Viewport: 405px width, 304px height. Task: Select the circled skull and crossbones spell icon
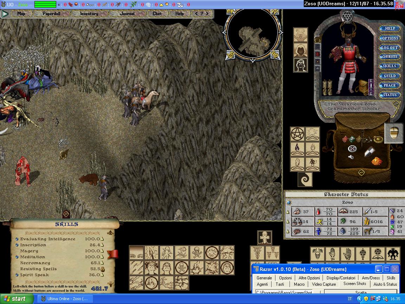pos(181,267)
